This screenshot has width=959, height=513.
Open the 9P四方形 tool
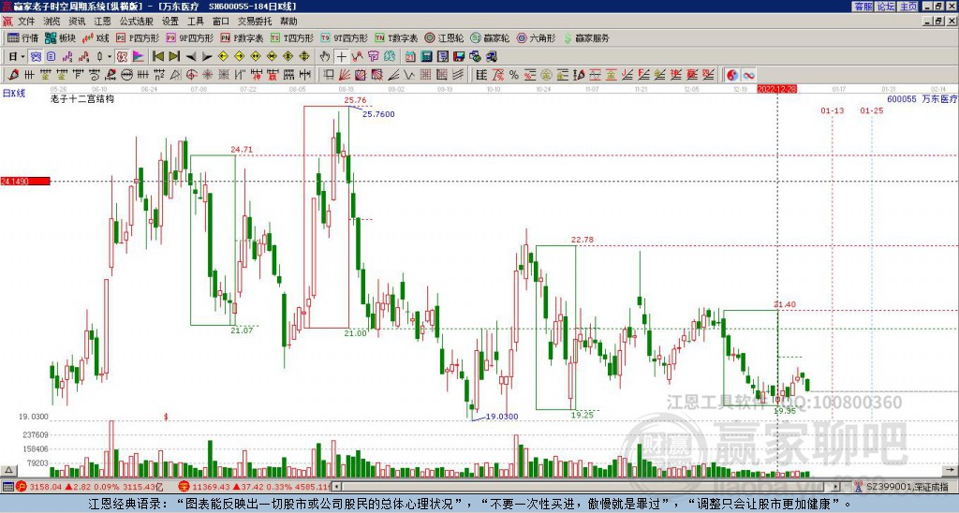189,37
